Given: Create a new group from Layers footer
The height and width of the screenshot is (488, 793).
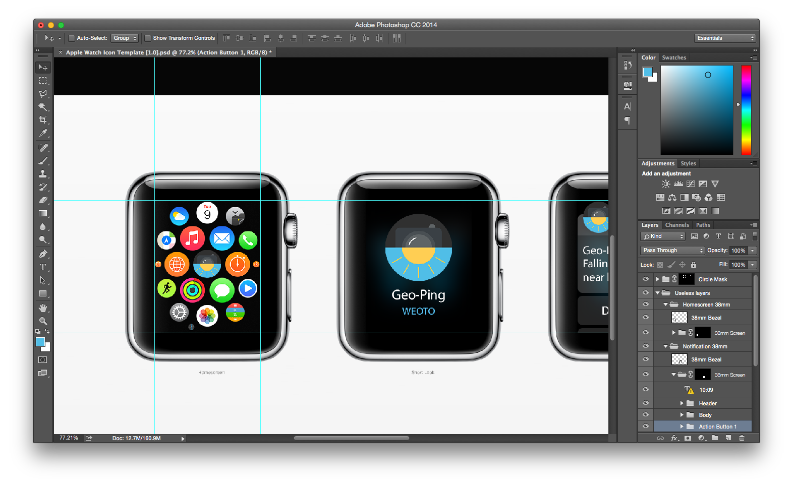Looking at the screenshot, I should [x=715, y=438].
